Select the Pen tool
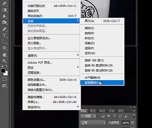 pos(4,29)
